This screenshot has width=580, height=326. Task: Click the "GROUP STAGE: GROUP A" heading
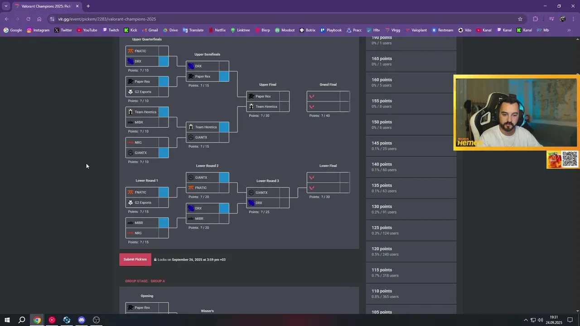[145, 281]
